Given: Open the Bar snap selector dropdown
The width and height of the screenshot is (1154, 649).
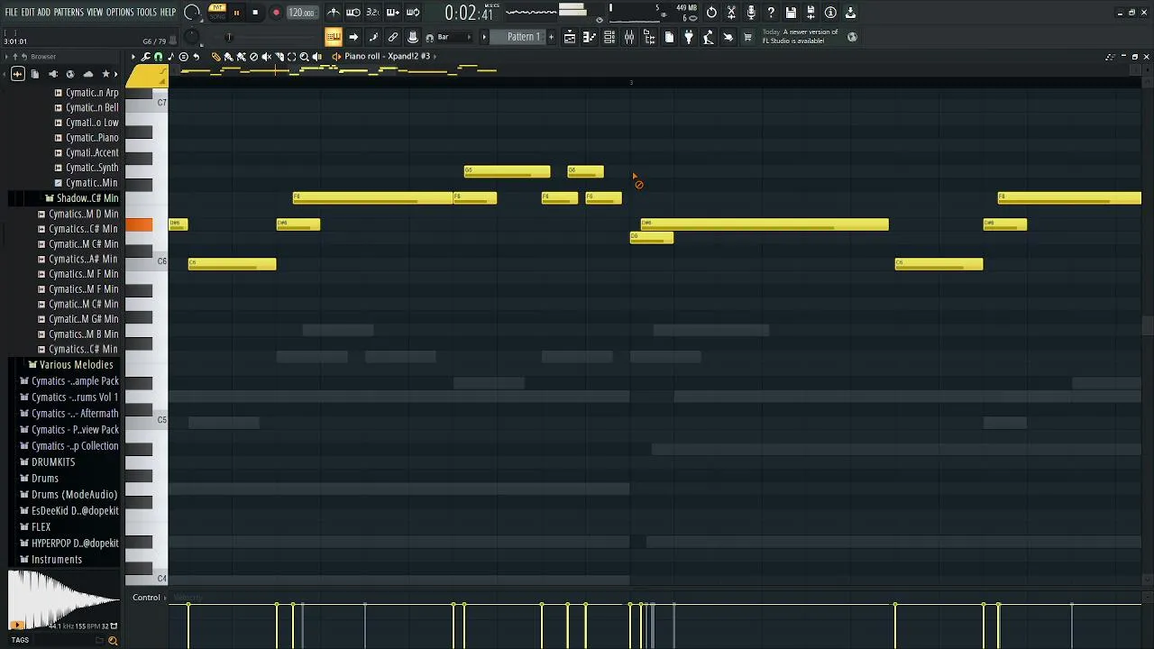Looking at the screenshot, I should coord(451,37).
